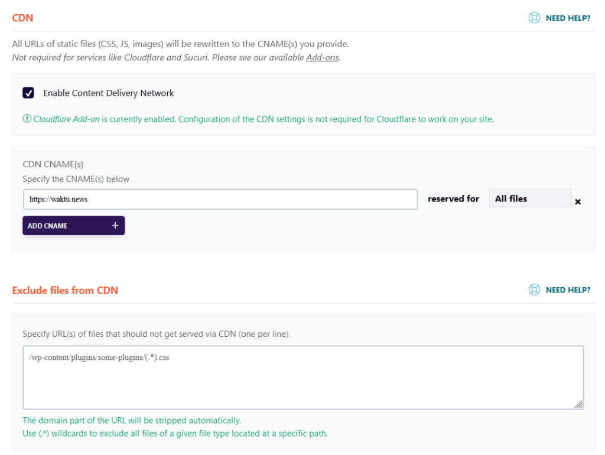Screen dimensions: 605x455
Task: Click NEED HELP? text in the CDN header
Action: pos(568,18)
